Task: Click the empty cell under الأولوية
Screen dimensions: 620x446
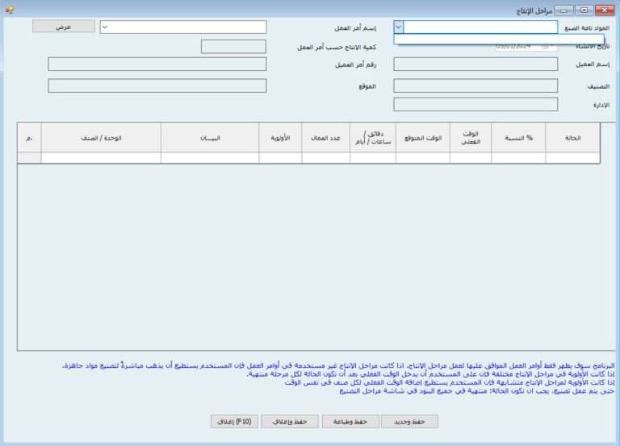Action: click(280, 157)
